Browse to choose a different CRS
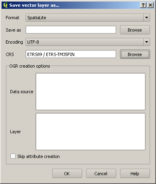Screen dimensions: 156x184 tap(135, 54)
